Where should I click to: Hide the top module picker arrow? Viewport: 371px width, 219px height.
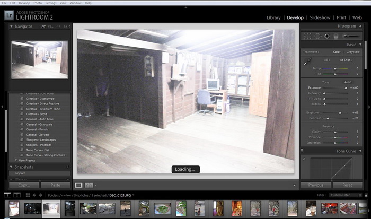(x=185, y=7)
